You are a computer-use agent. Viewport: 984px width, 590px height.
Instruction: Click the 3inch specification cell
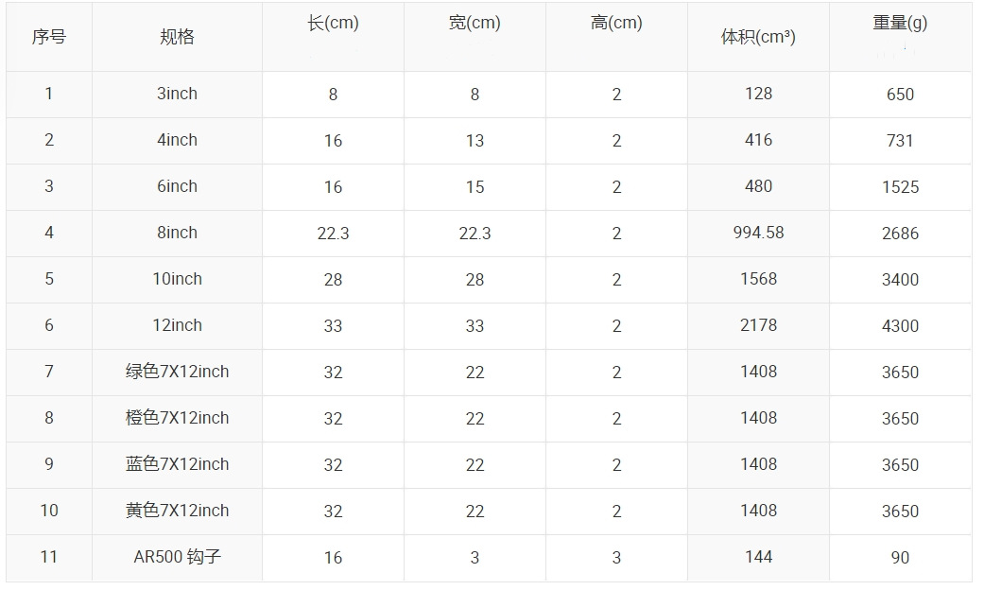[x=177, y=94]
